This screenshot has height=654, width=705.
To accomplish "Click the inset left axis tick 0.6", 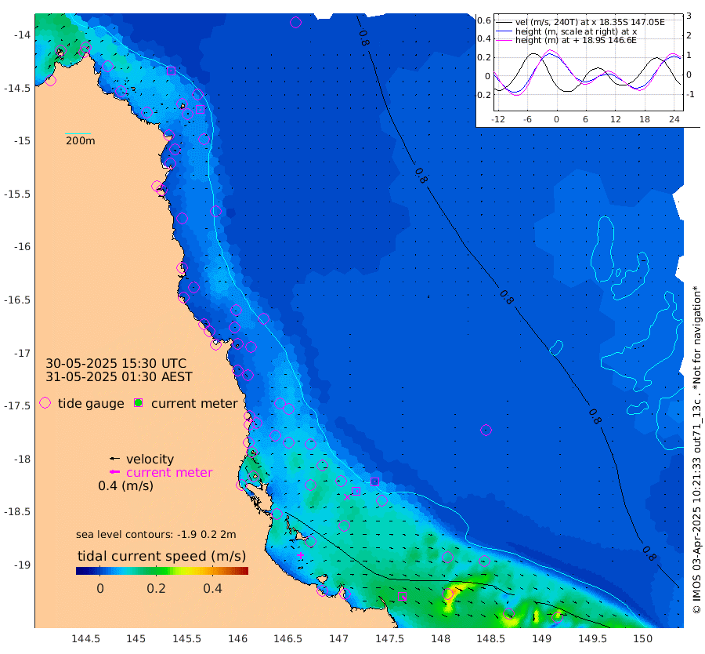I will 484,20.
